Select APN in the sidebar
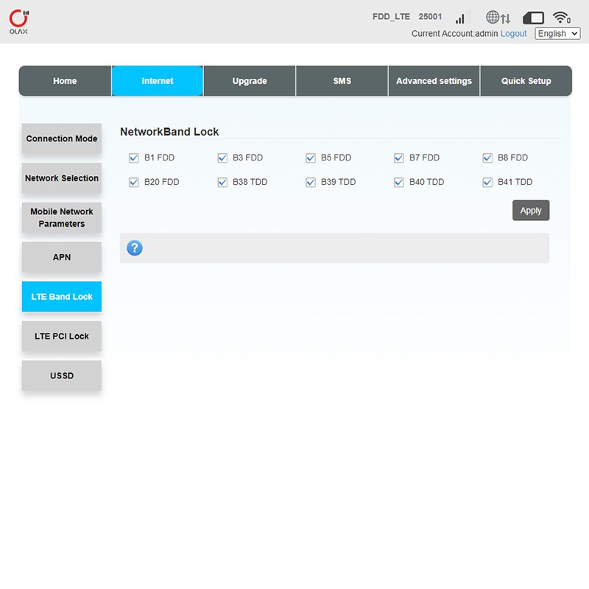The width and height of the screenshot is (589, 589). (x=62, y=258)
